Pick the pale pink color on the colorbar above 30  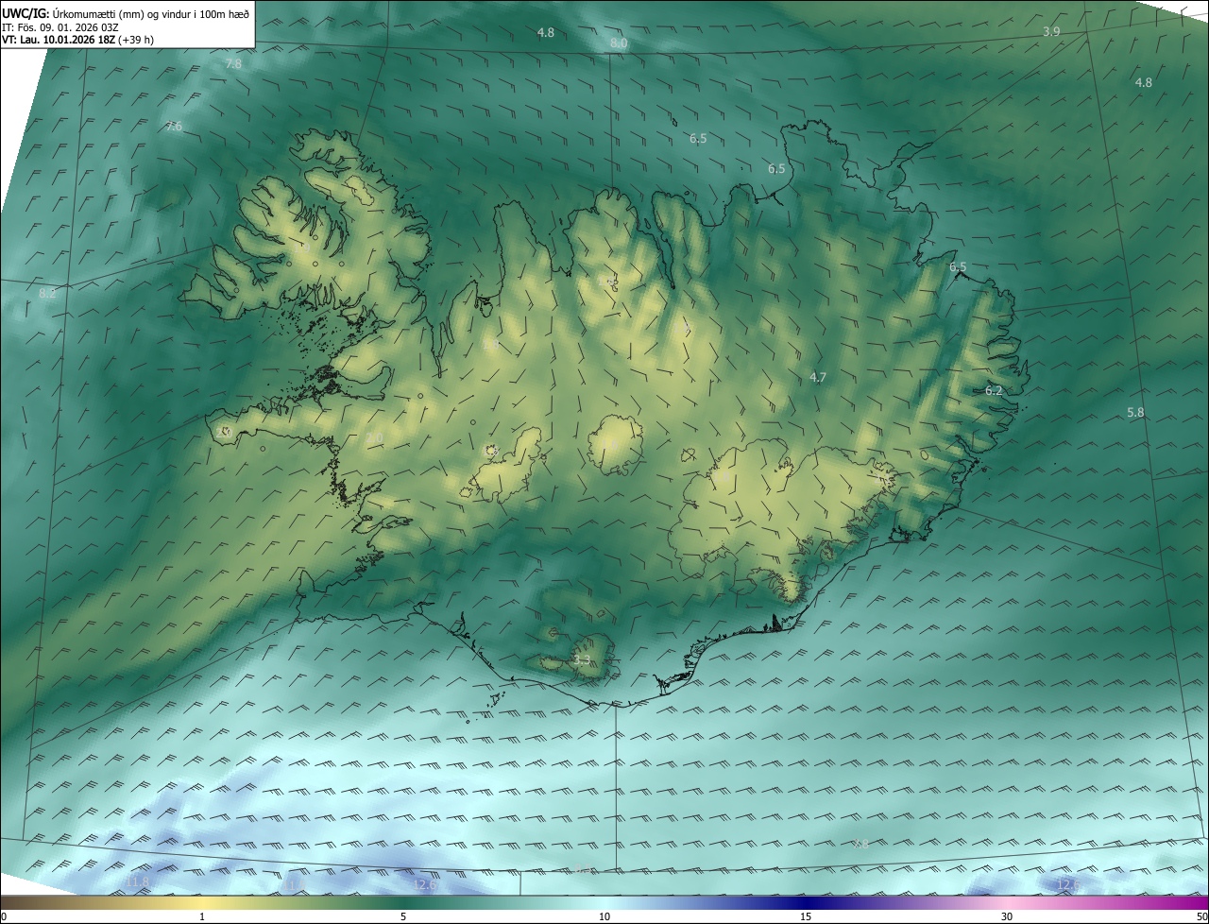click(x=1007, y=903)
